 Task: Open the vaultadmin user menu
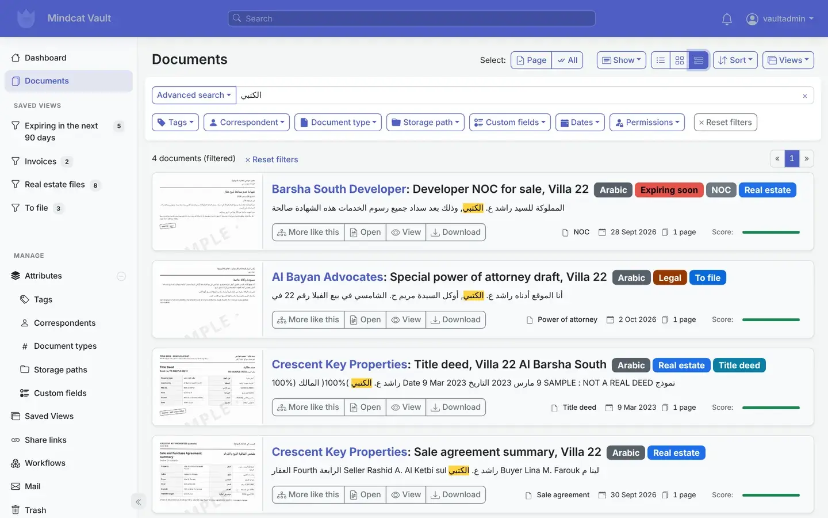pos(780,18)
